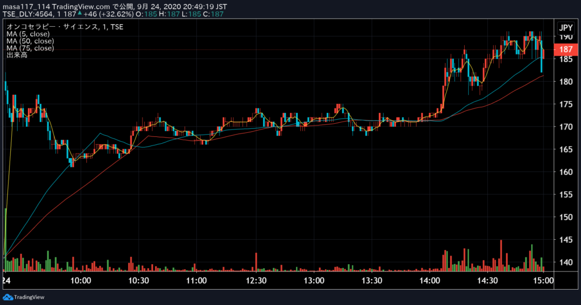Screen dimensions: 581x305
Task: Click the 180 price axis label
Action: coord(566,82)
